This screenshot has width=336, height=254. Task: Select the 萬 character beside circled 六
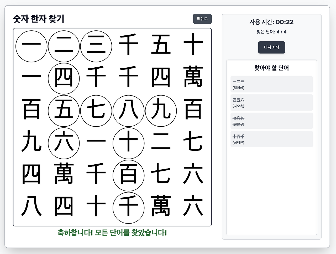(64, 176)
